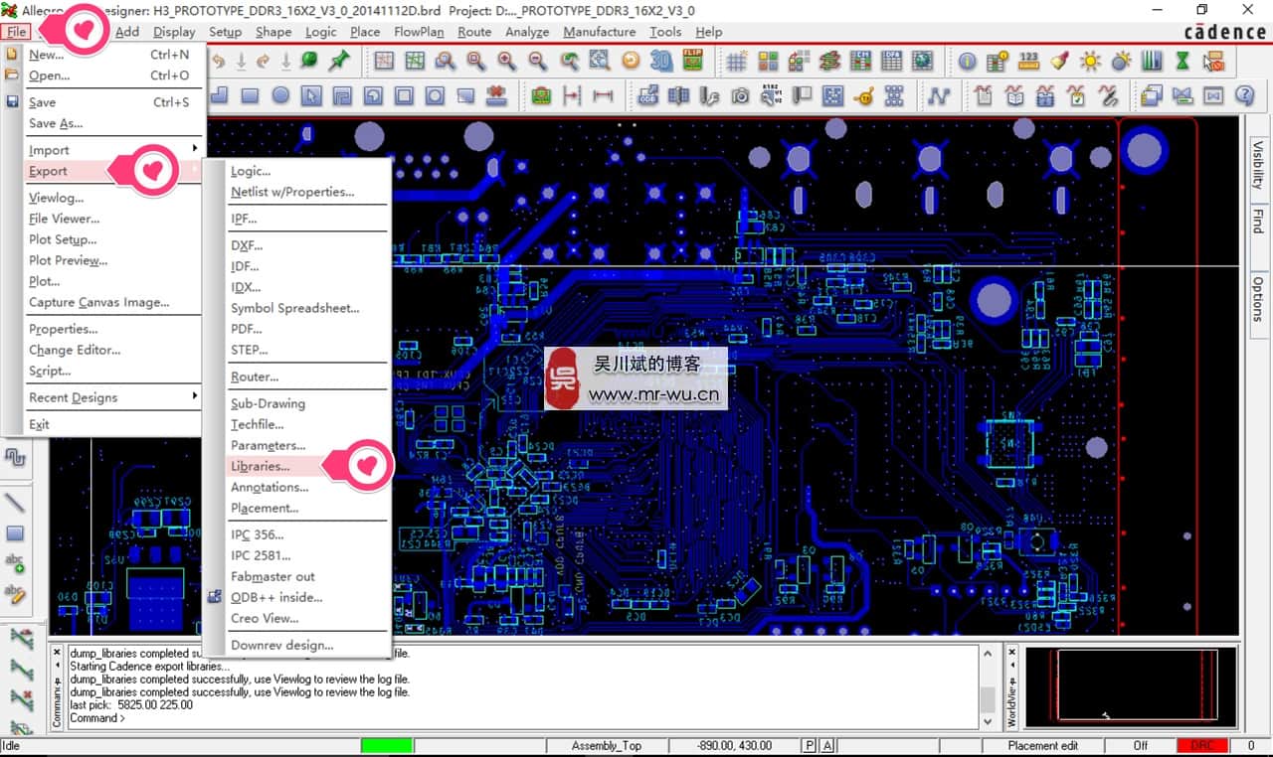Toggle grid visibility using the grid icon

737,61
